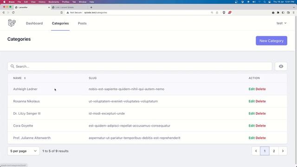
Task: Edit the Prof. Julianne Altenwerth category
Action: tap(252, 138)
